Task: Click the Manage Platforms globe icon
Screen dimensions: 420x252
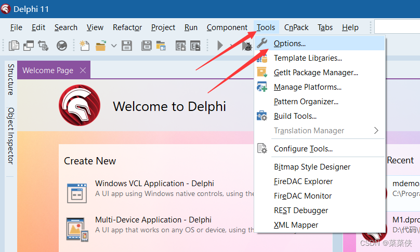Action: 262,87
